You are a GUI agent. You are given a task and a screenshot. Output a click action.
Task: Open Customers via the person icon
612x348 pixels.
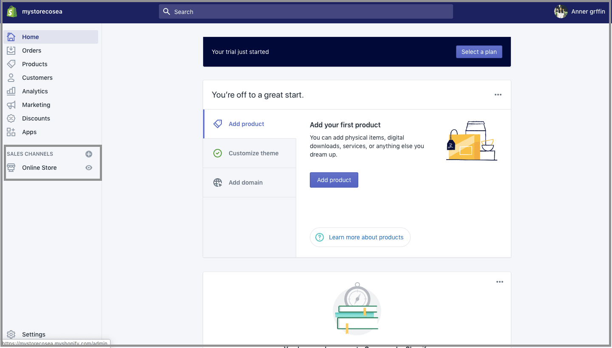pos(11,78)
